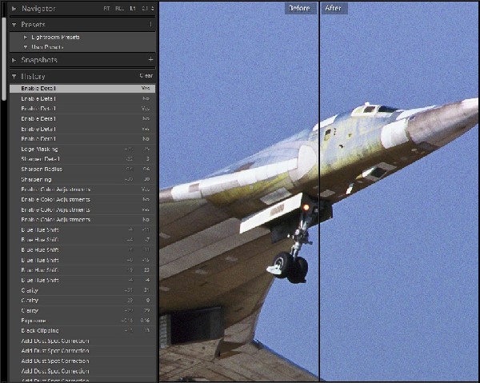Collapse the Presets panel triangle
The height and width of the screenshot is (383, 480).
[14, 25]
